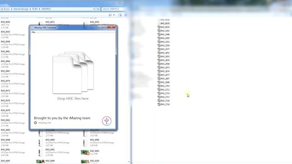Click the iMazing HEIC Converter title bar icon
This screenshot has width=292, height=164.
click(x=32, y=27)
